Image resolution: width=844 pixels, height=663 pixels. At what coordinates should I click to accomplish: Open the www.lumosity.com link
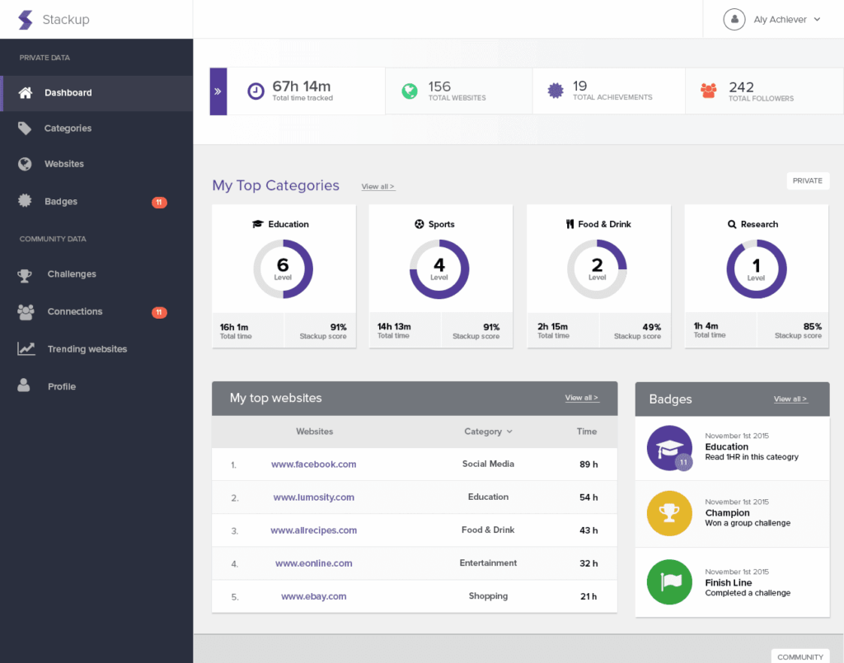pos(314,497)
